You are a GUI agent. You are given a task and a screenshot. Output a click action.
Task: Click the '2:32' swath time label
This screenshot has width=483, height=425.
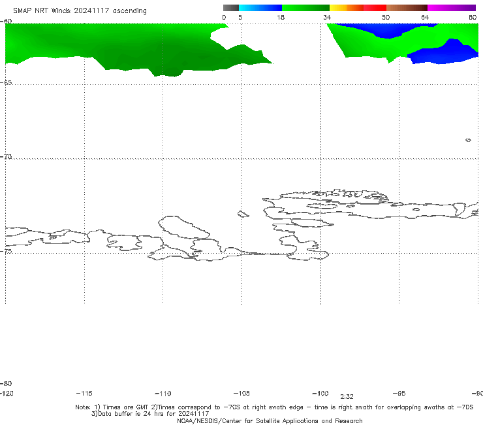tap(347, 397)
